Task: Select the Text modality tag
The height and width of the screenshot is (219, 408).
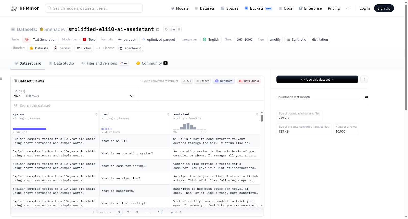Action: 89,39
